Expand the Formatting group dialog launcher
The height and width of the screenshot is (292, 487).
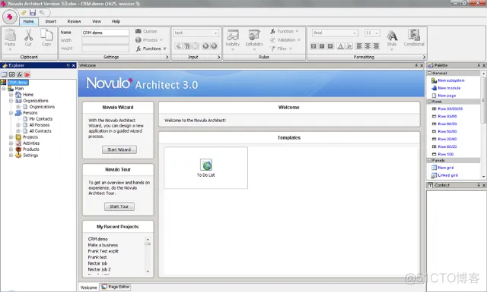(x=425, y=58)
